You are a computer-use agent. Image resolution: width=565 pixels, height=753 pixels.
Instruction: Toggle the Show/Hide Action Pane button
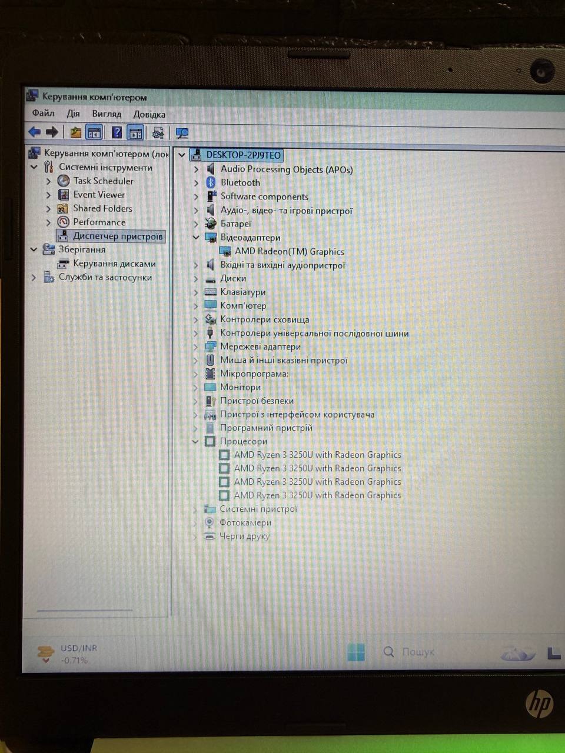[x=135, y=133]
